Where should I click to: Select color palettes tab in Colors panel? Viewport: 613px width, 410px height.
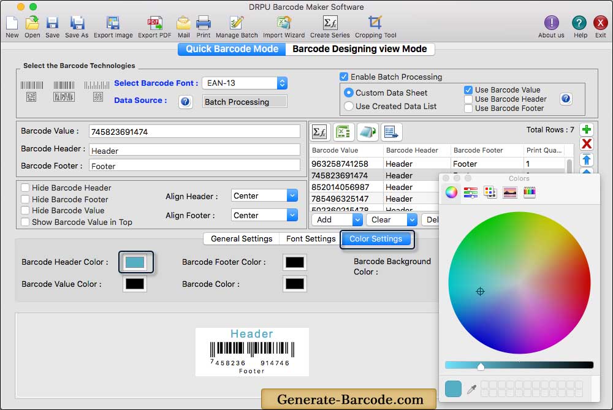(x=490, y=192)
